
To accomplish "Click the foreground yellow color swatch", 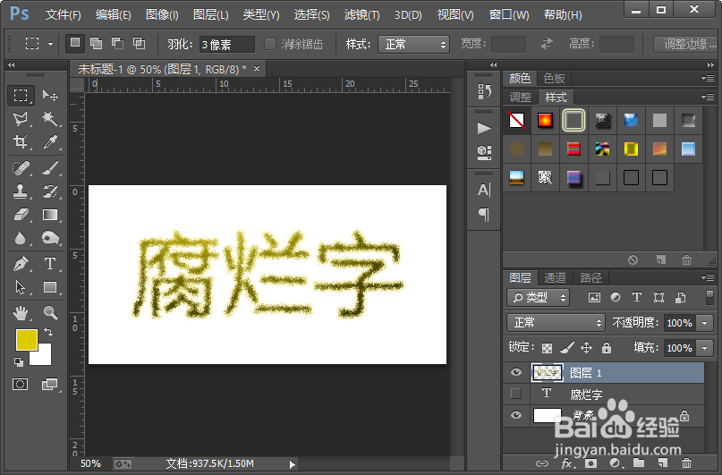I will tap(27, 340).
